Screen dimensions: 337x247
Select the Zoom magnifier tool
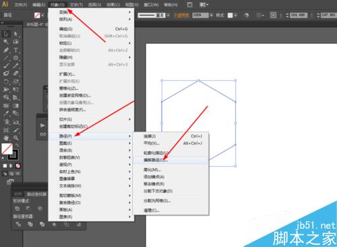16,138
